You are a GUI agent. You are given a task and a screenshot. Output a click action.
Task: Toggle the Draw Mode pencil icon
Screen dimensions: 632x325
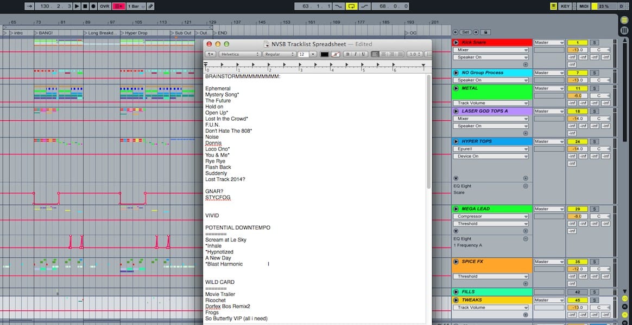click(x=151, y=6)
